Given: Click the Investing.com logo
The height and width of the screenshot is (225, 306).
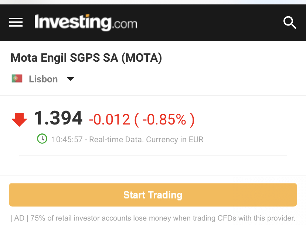Looking at the screenshot, I should (x=85, y=22).
